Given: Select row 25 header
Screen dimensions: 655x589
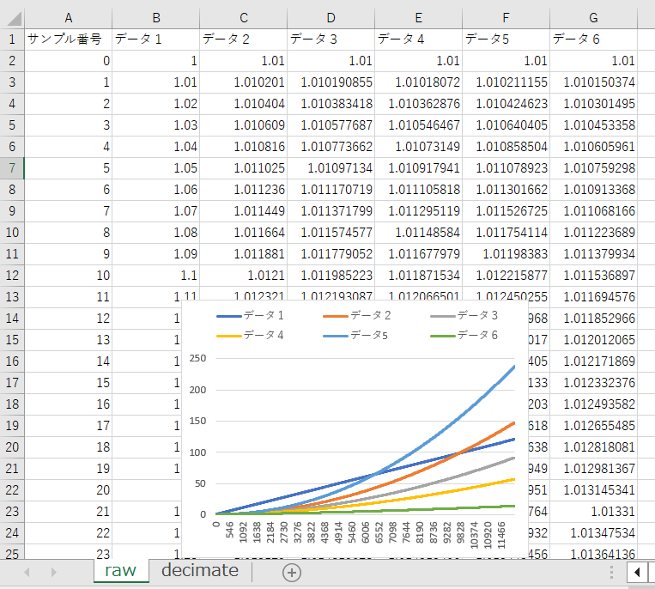Looking at the screenshot, I should tap(12, 555).
